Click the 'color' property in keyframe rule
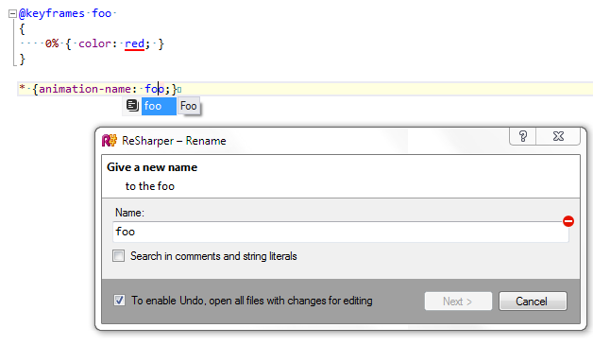Viewport: 593px width, 345px height. (94, 43)
